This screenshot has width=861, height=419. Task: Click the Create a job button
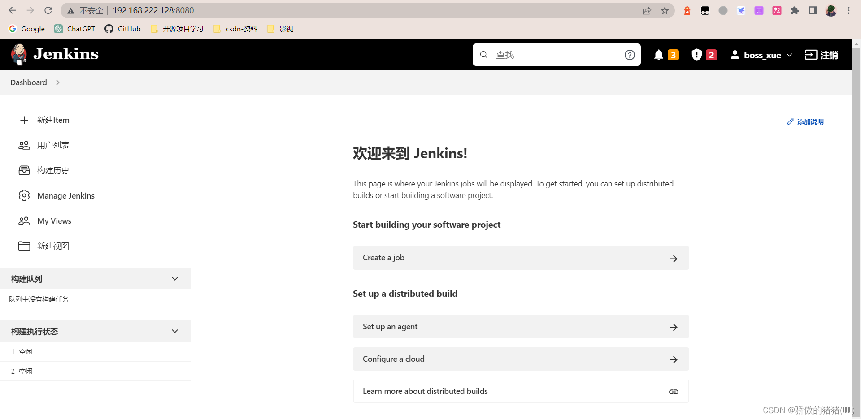[521, 258]
